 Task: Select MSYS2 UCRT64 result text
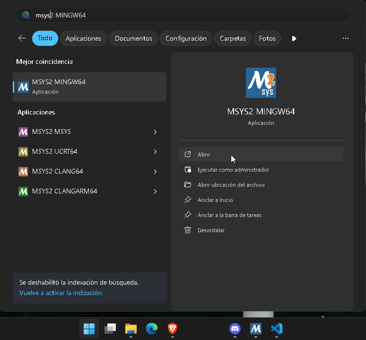55,151
